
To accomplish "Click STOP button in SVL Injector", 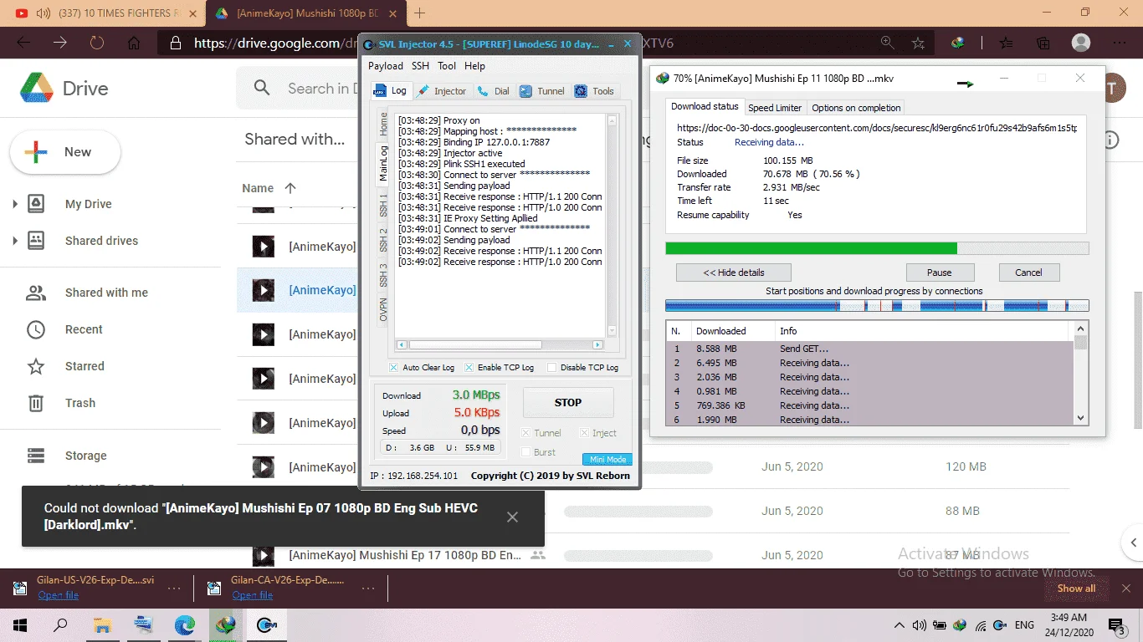I will [568, 402].
